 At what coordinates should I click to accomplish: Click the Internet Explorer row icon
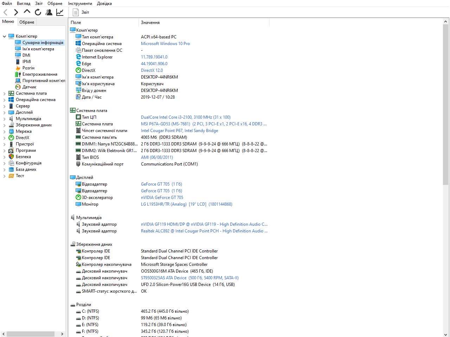coord(78,57)
